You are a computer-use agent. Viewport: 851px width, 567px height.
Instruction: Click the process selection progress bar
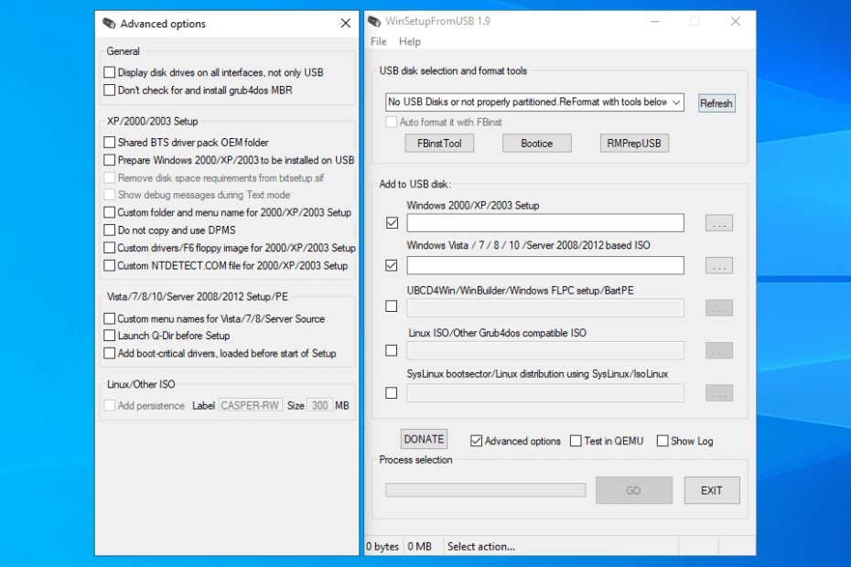[x=485, y=490]
